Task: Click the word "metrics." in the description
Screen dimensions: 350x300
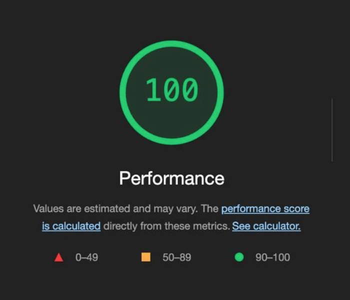Action: [214, 226]
